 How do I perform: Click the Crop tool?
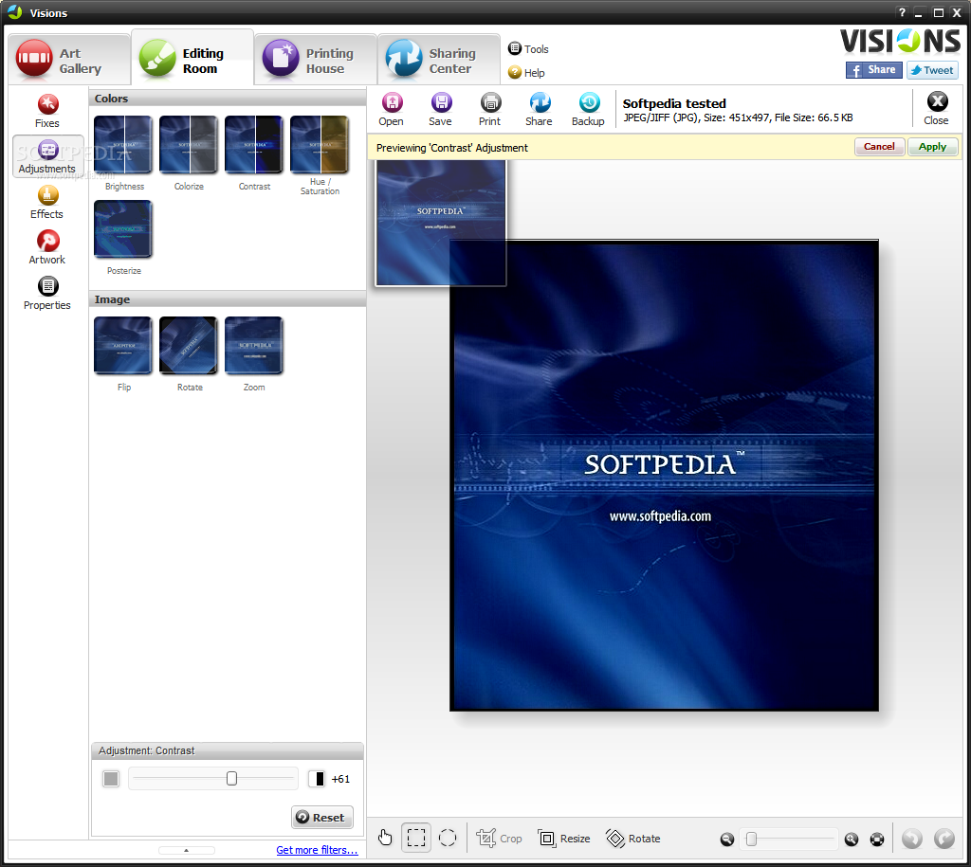point(499,839)
